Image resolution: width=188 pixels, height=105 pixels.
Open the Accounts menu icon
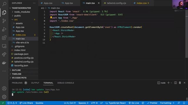tap(4, 88)
